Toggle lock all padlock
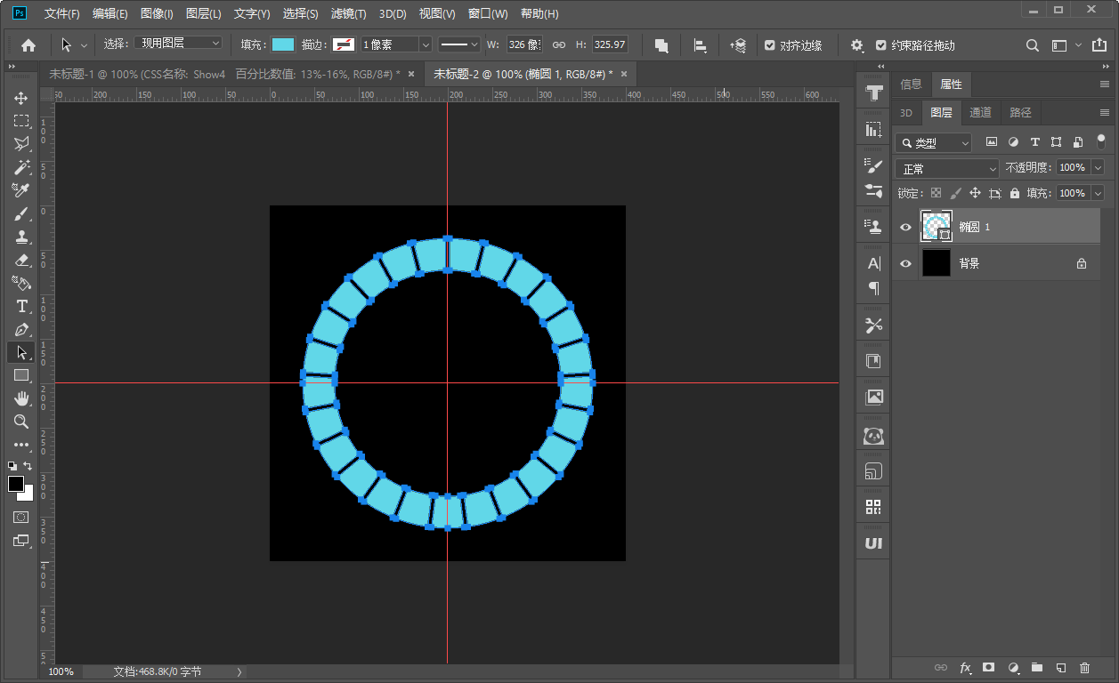Viewport: 1119px width, 683px height. point(1015,193)
